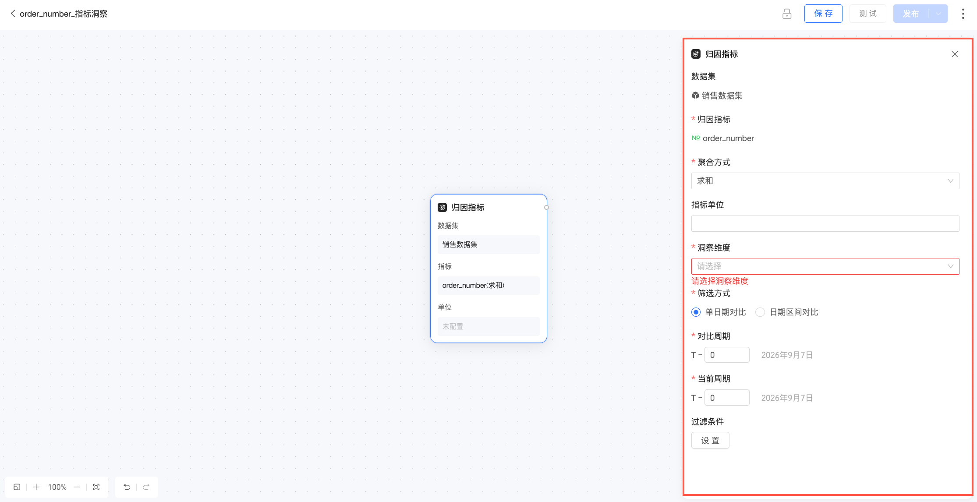Click the redo arrow icon

coord(146,487)
